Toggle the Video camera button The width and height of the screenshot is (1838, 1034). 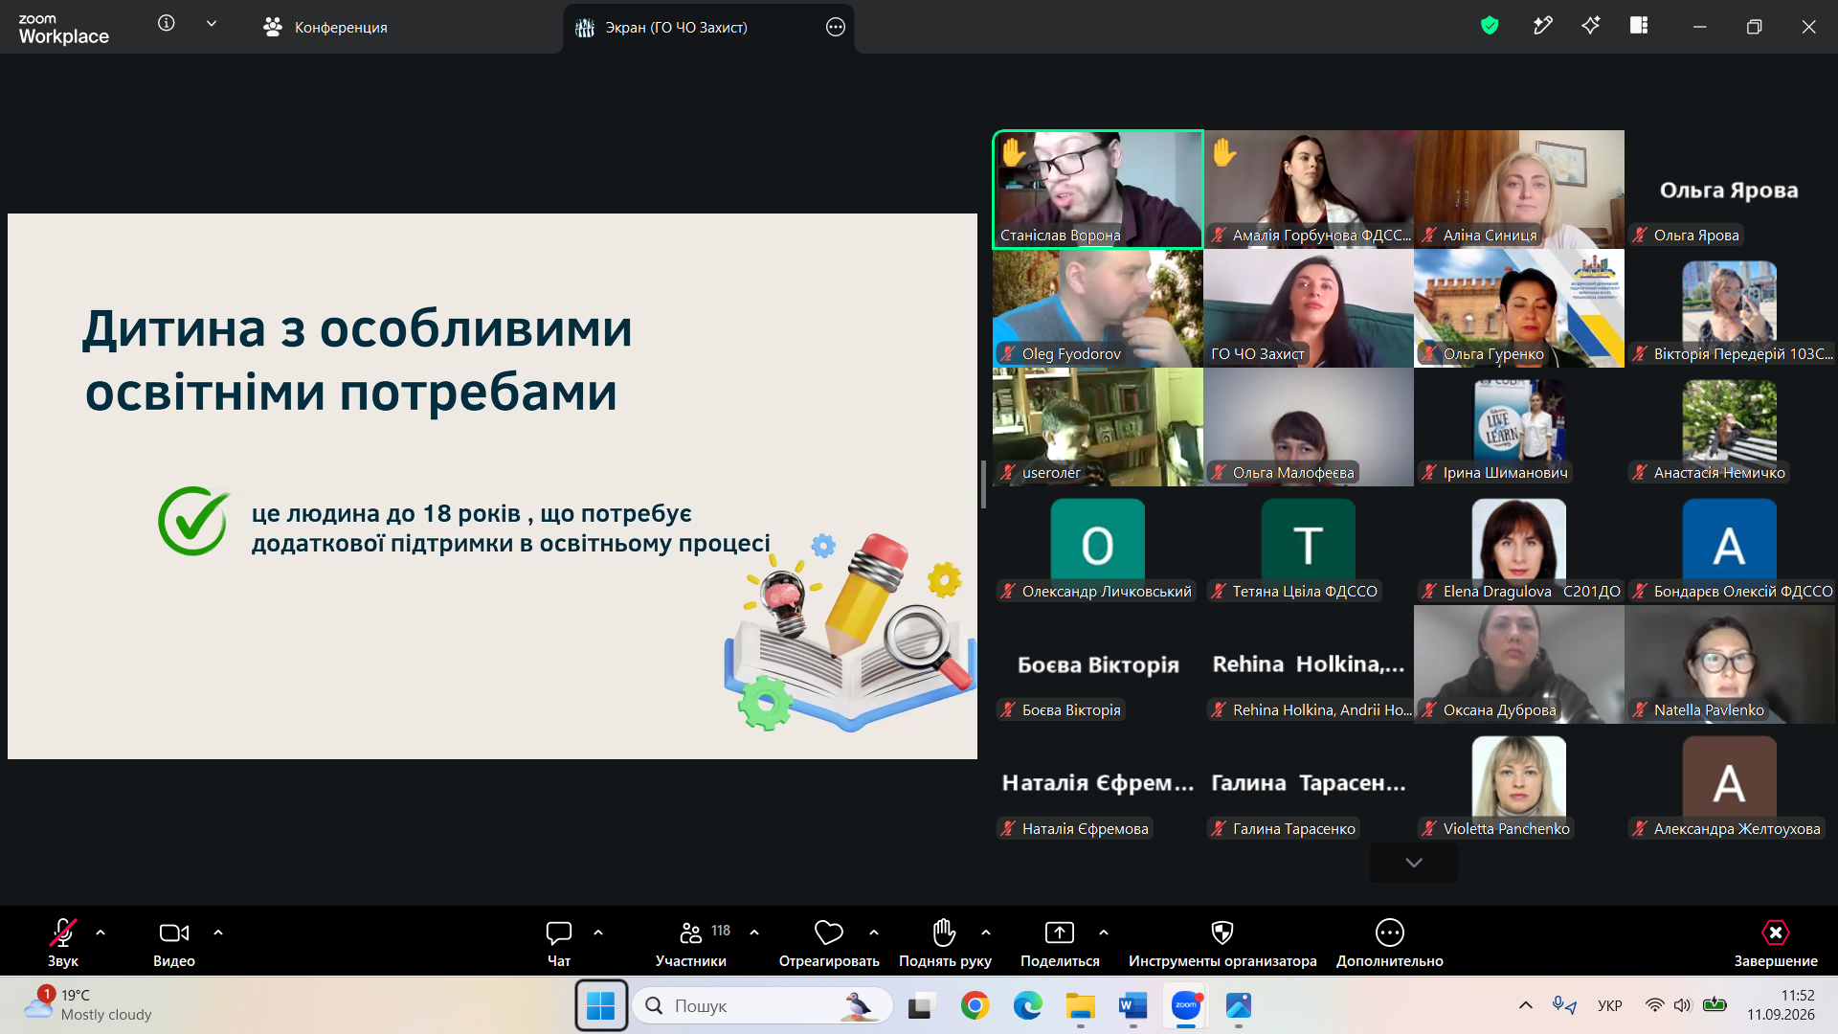click(174, 943)
